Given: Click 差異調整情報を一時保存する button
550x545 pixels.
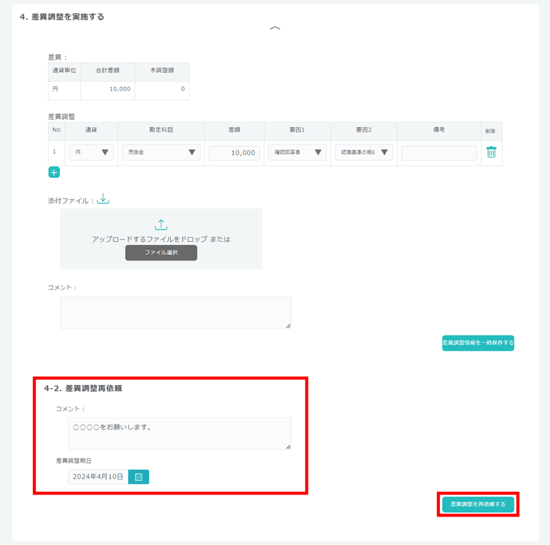Looking at the screenshot, I should (478, 343).
